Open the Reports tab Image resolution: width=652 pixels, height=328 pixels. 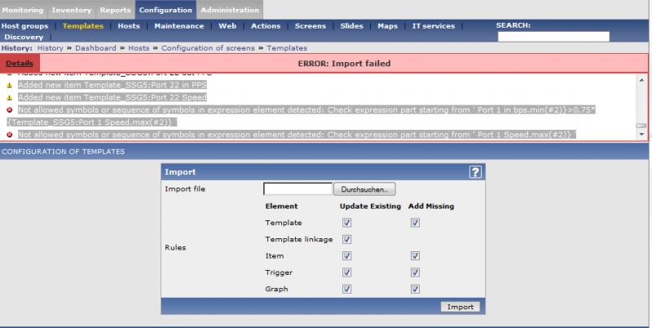point(115,10)
